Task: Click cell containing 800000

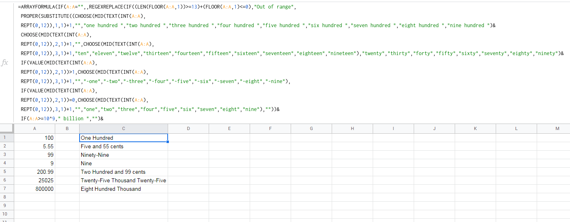Action: (35, 189)
